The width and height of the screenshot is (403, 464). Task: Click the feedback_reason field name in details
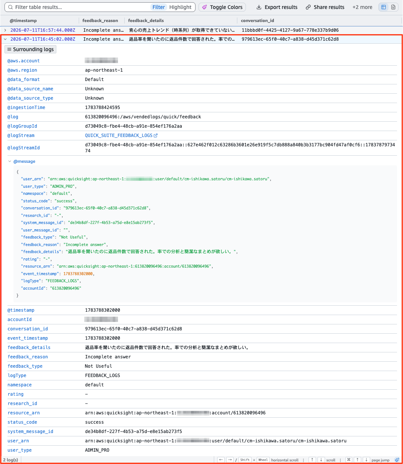coord(28,357)
